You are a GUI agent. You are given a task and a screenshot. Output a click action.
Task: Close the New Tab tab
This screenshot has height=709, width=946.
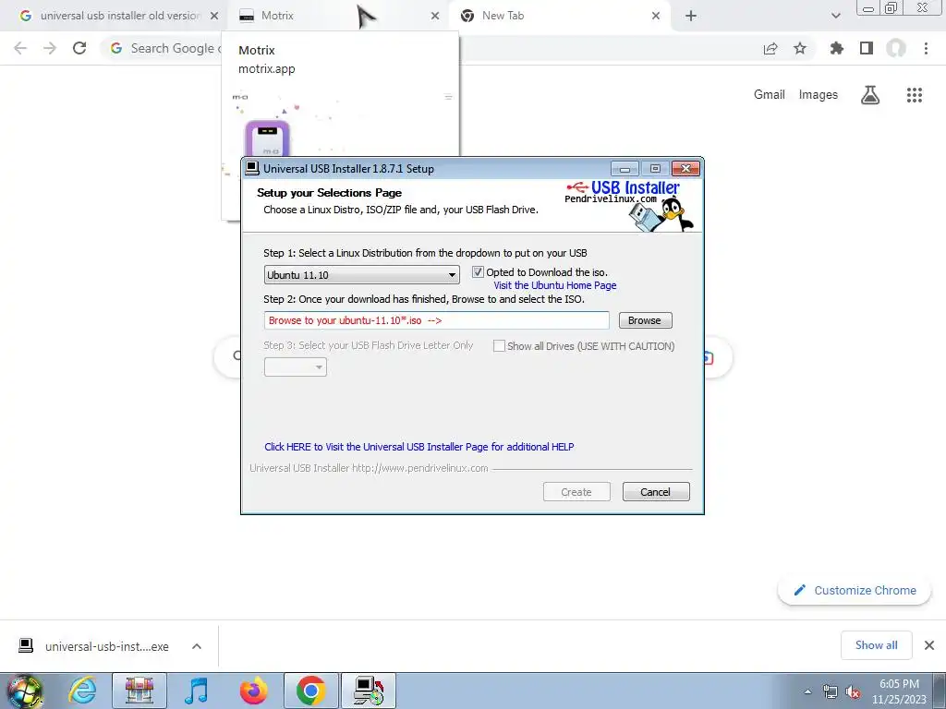click(x=656, y=16)
